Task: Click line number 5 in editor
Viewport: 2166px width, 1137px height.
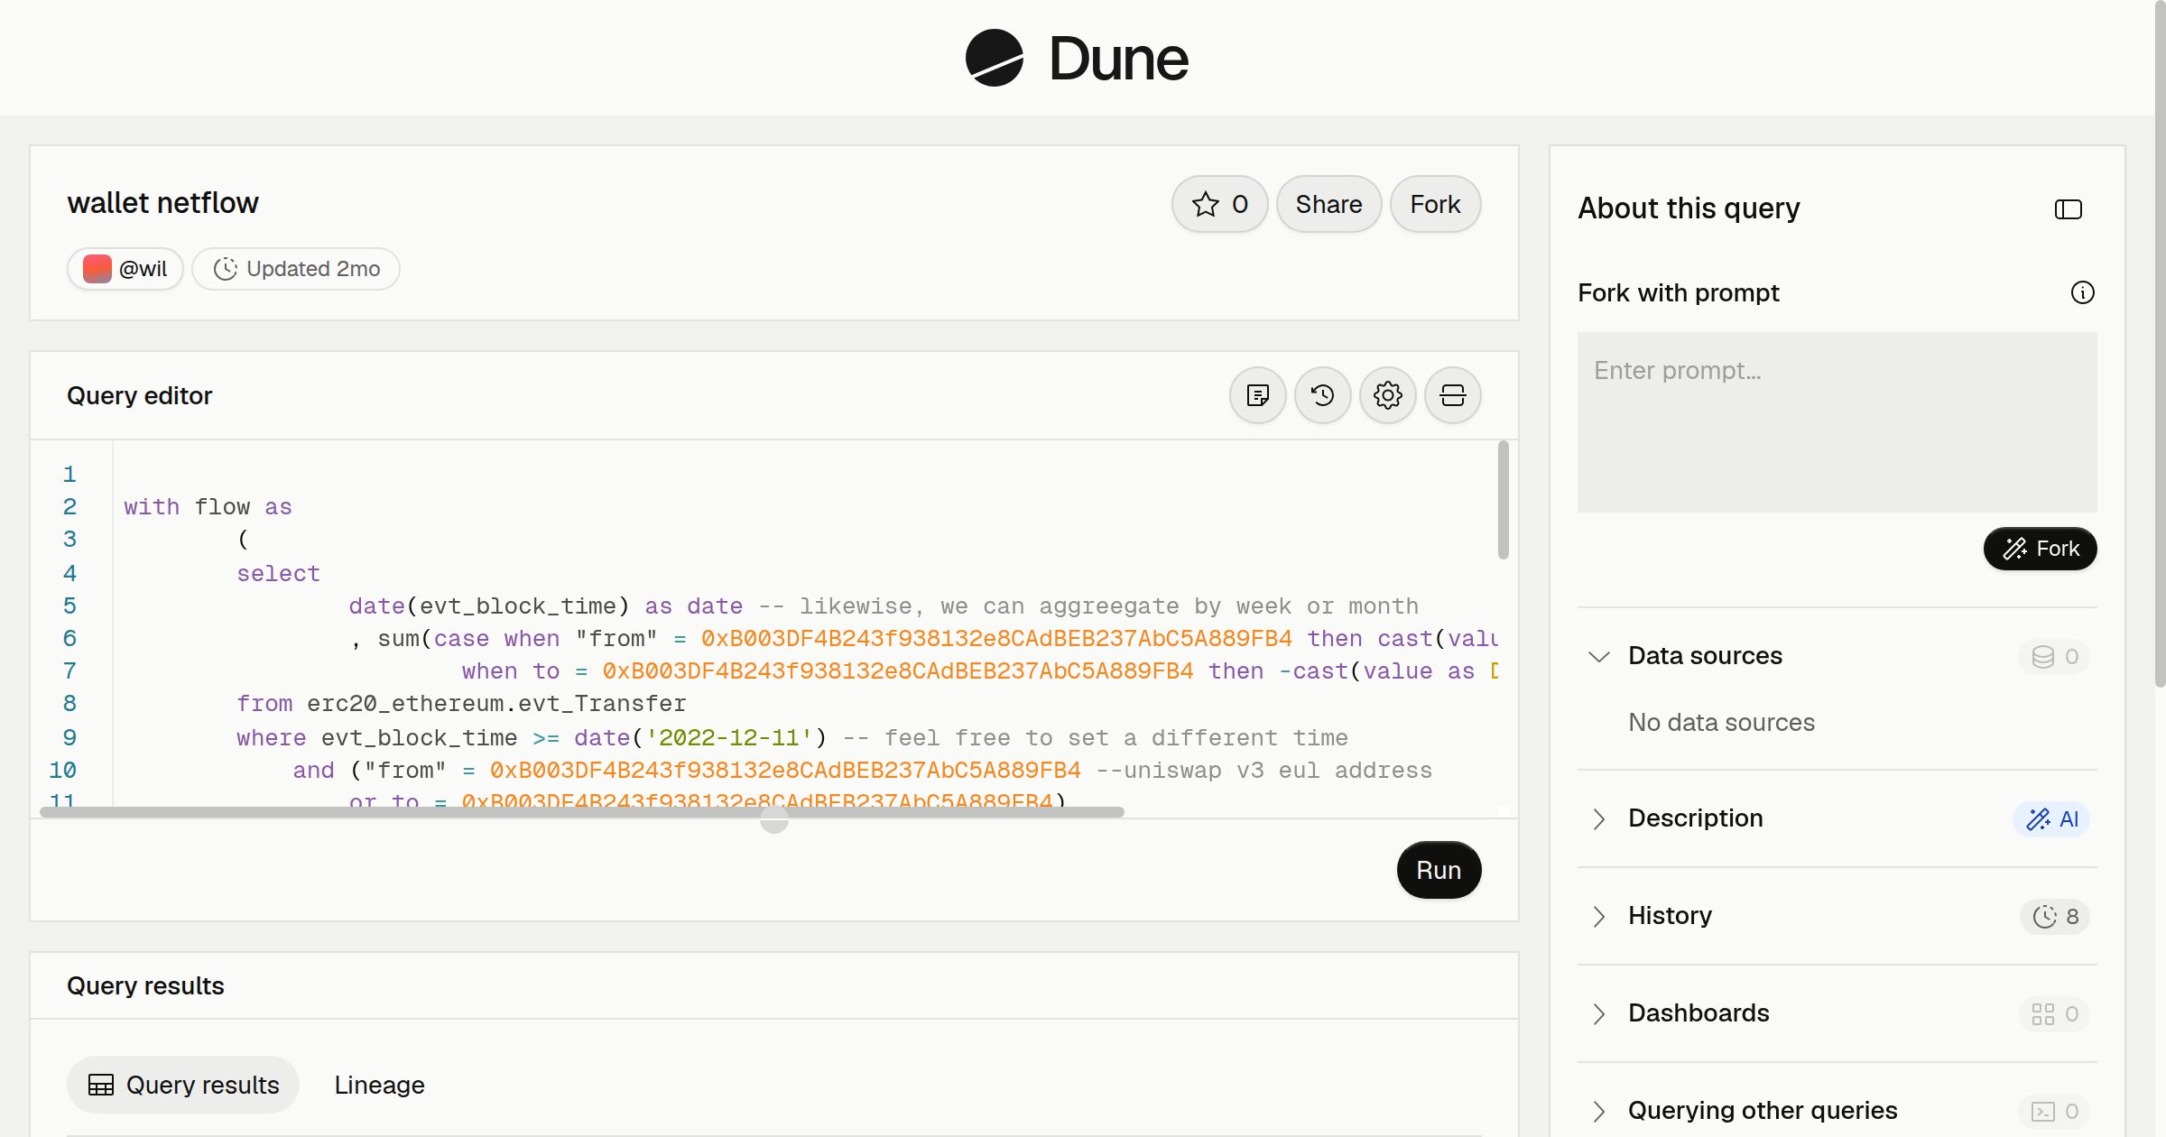Action: 69,605
